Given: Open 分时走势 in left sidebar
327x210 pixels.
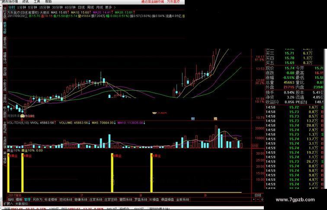Looking at the screenshot, I should coord(5,13).
